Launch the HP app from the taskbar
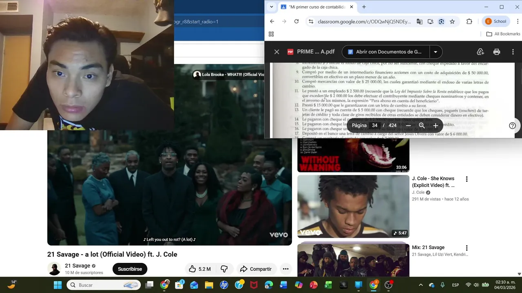This screenshot has width=522, height=293. pyautogui.click(x=224, y=285)
